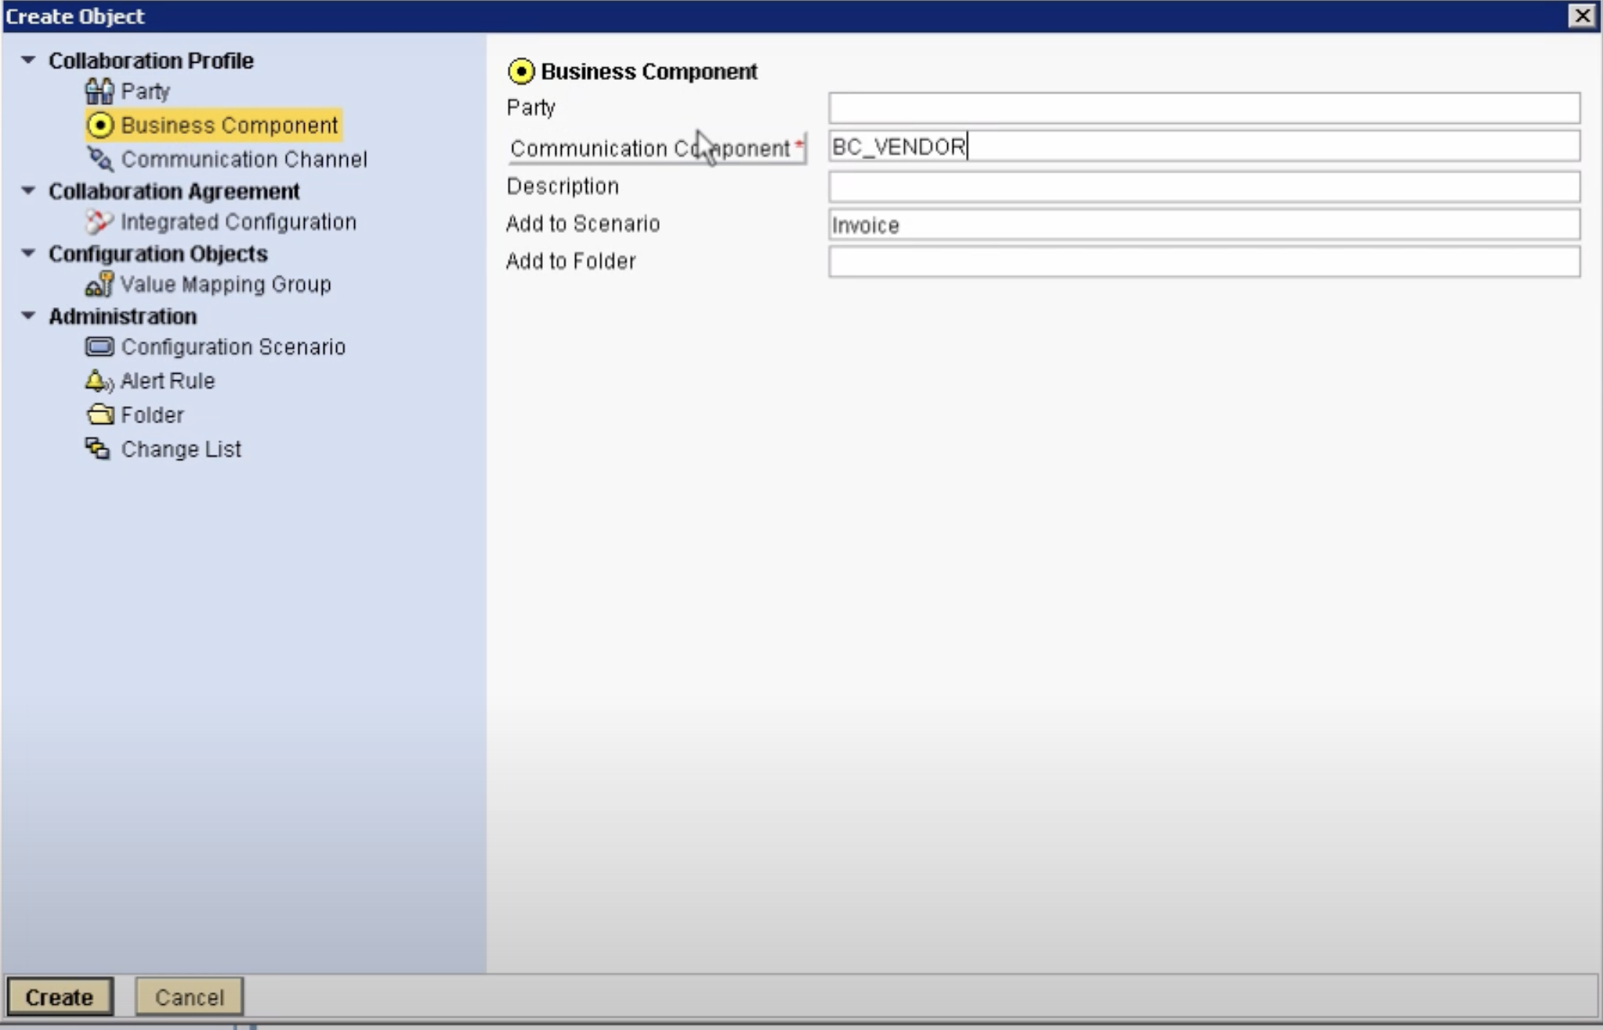Collapse the Collaboration Profile section
Image resolution: width=1603 pixels, height=1030 pixels.
[28, 60]
